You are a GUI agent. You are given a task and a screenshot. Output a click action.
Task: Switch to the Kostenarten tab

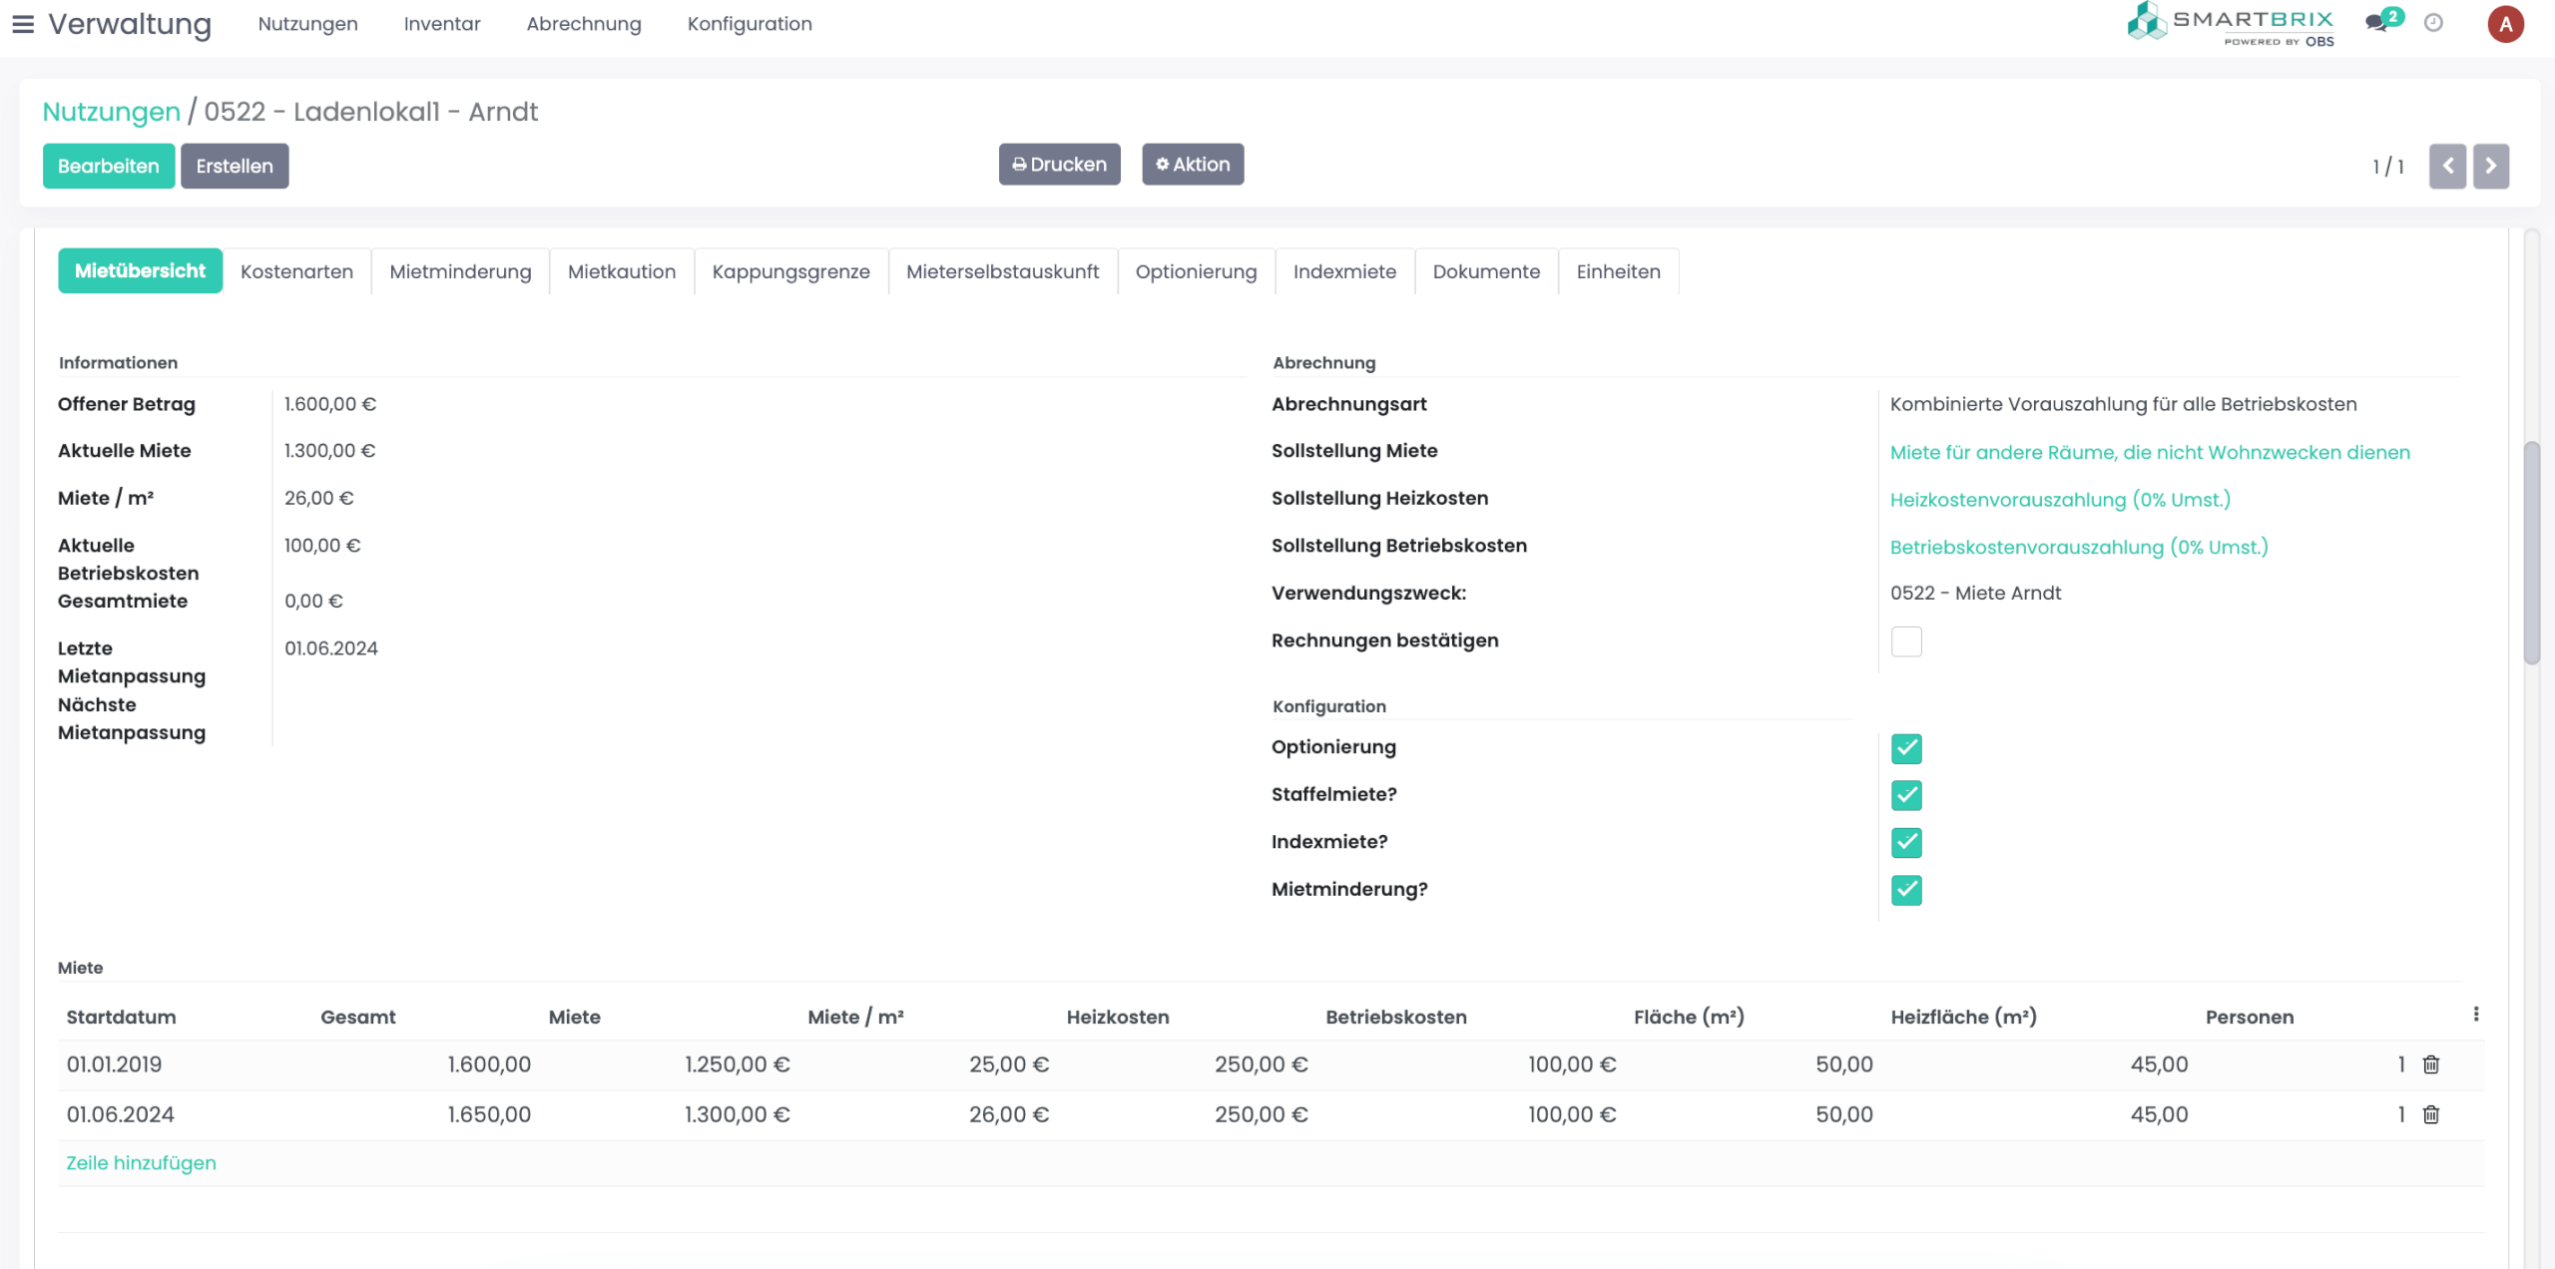(x=296, y=271)
